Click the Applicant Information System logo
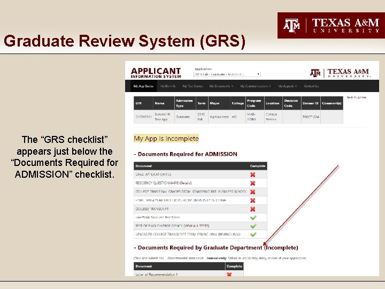The image size is (385, 289). click(x=156, y=73)
